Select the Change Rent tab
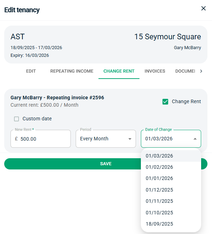Image resolution: width=212 pixels, height=234 pixels. tap(119, 71)
